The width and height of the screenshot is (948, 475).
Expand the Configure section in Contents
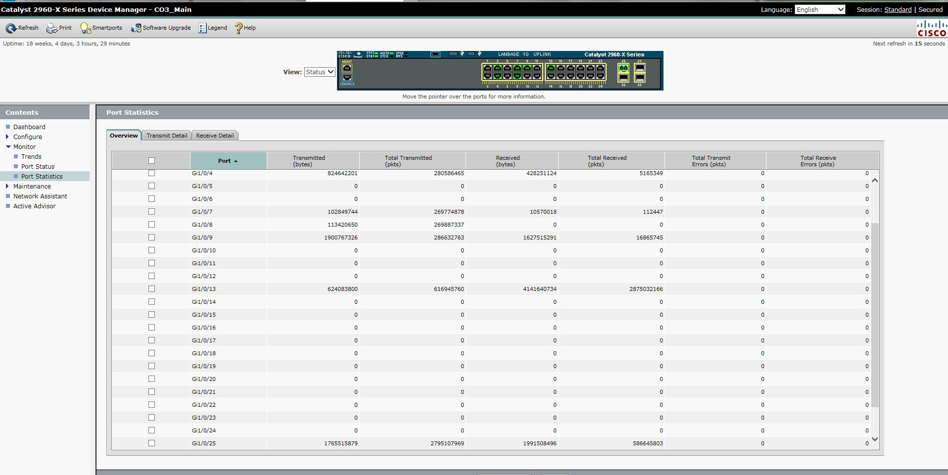click(7, 137)
